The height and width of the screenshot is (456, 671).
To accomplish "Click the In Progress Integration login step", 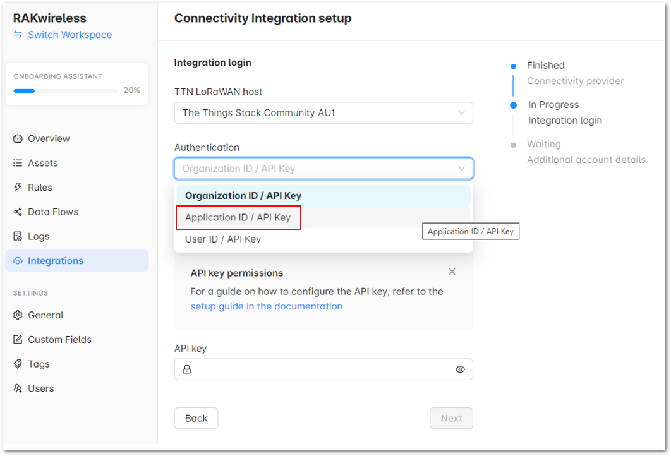I will [x=565, y=112].
